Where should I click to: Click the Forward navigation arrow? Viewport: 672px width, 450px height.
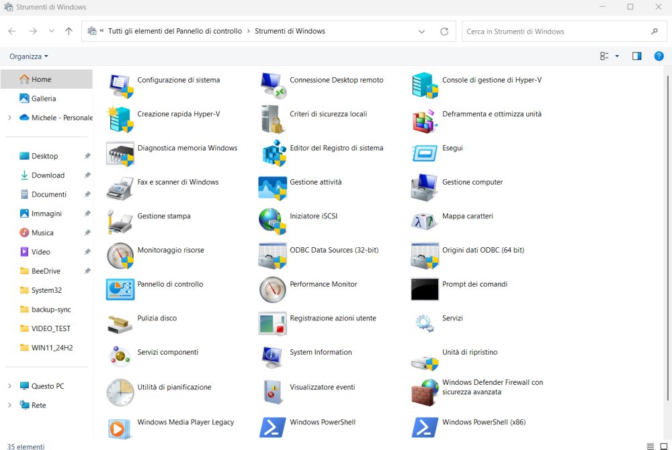pyautogui.click(x=33, y=31)
